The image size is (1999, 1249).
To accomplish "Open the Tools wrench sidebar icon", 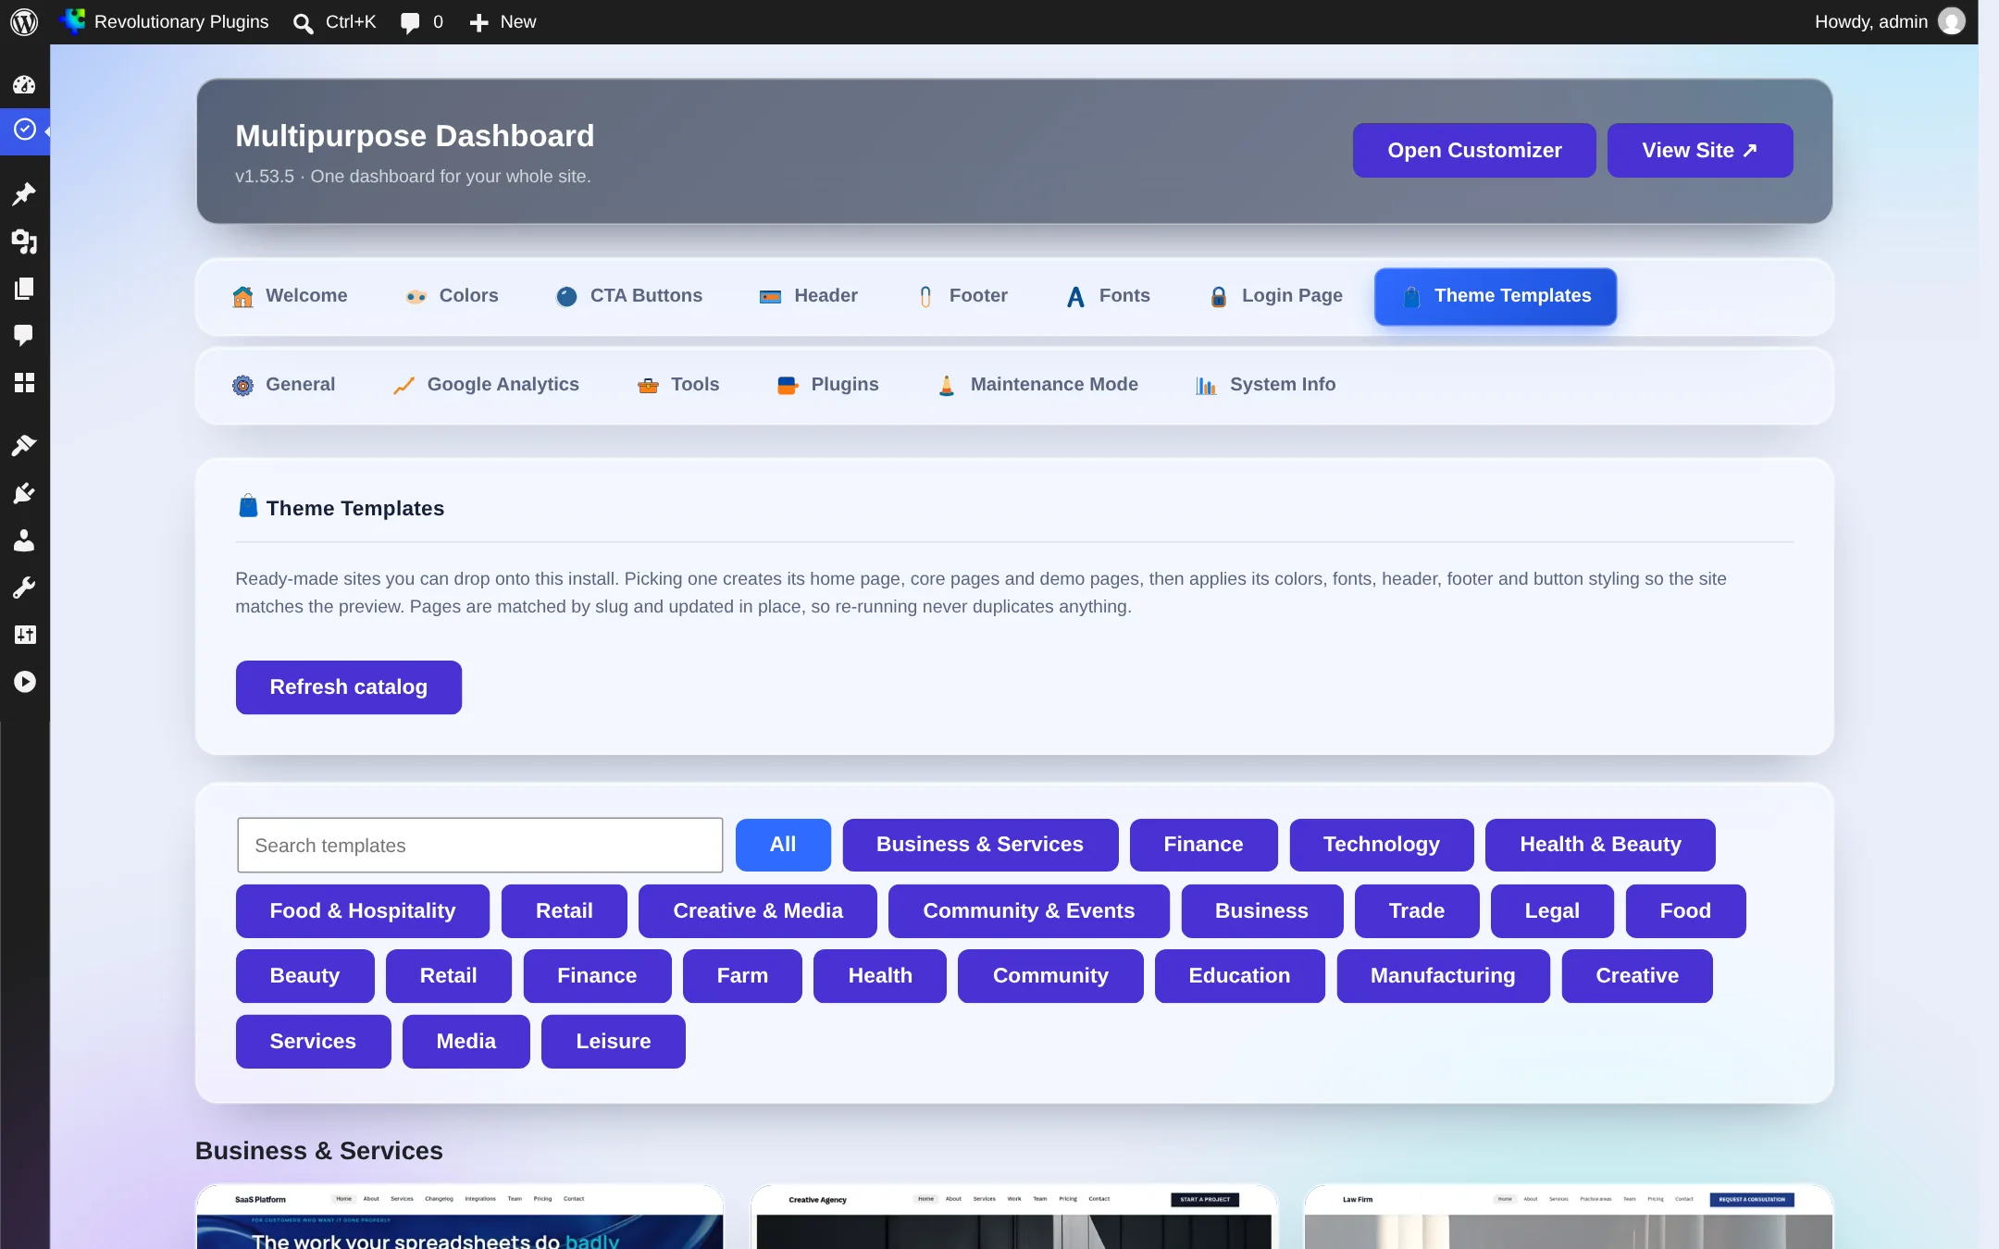I will pos(24,587).
